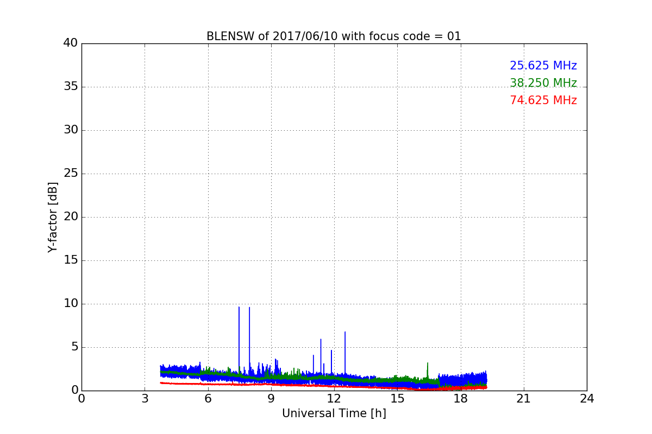Click the x-axis tick label 9

[271, 399]
